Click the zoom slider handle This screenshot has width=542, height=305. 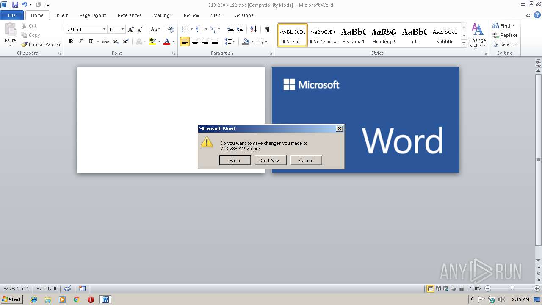tap(512, 288)
